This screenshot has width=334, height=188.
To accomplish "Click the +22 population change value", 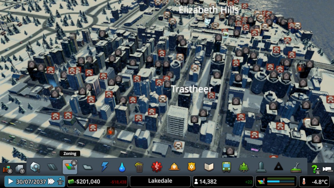I will [249, 182].
